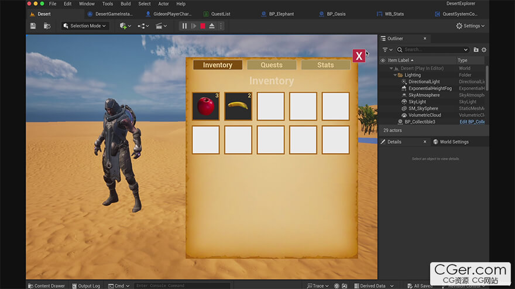Open the Tools menu
Screen dimensions: 515x289
tap(108, 4)
